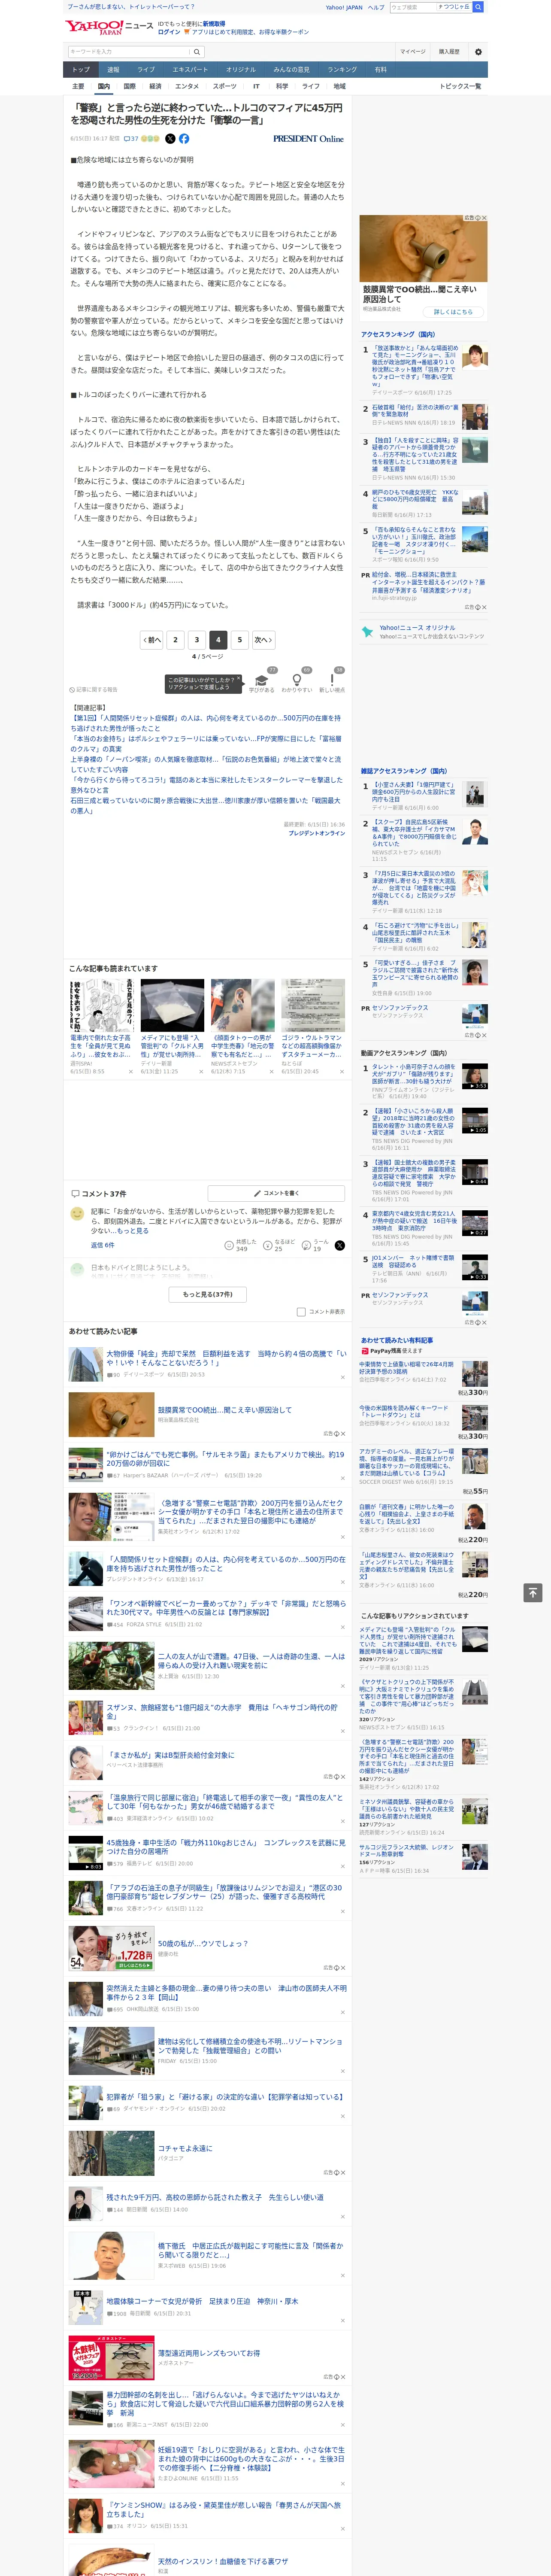Viewport: 551px width, 2576px height.
Task: Open settings gear icon beside 購入履歴
Action: (478, 51)
